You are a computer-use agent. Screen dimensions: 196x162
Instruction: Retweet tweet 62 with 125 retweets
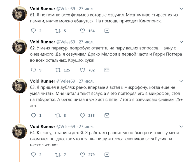57,70
